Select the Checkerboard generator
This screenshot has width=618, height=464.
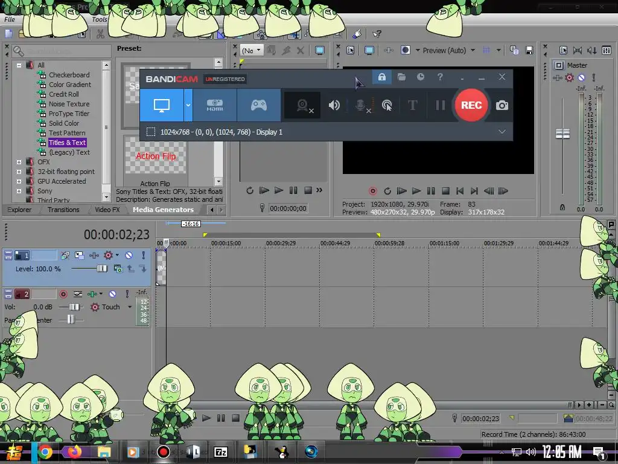pos(69,74)
